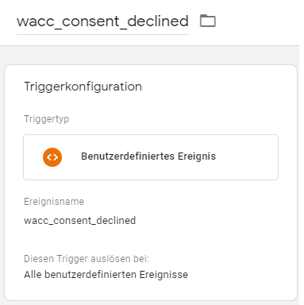This screenshot has width=304, height=305.
Task: Open the Benutzerdefiniertes Ereignis trigger type box
Action: [x=151, y=157]
